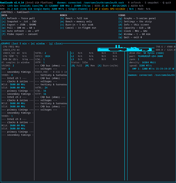Screen dimensions: 176x183
Task: Click the [p] Poll interval entry
Action: click(x=18, y=28)
